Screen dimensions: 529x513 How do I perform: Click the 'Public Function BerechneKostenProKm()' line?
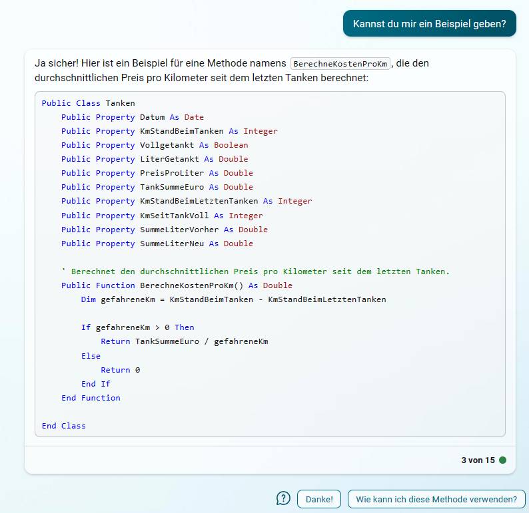(177, 285)
